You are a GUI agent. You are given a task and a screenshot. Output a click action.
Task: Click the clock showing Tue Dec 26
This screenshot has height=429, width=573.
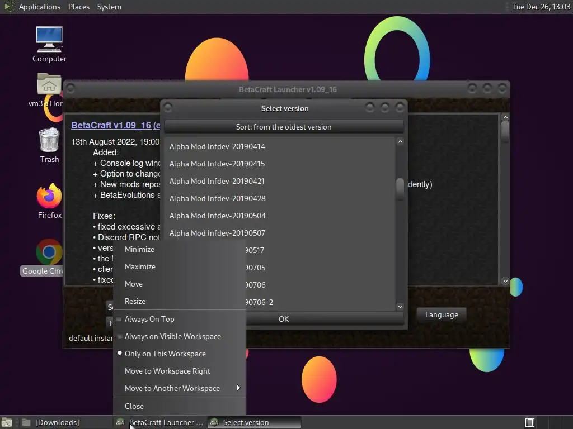point(541,7)
